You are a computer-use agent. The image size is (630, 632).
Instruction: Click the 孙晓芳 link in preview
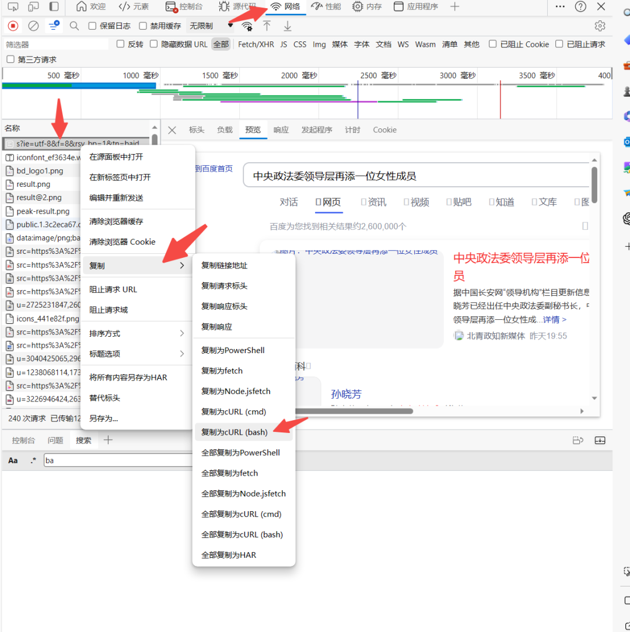click(346, 394)
